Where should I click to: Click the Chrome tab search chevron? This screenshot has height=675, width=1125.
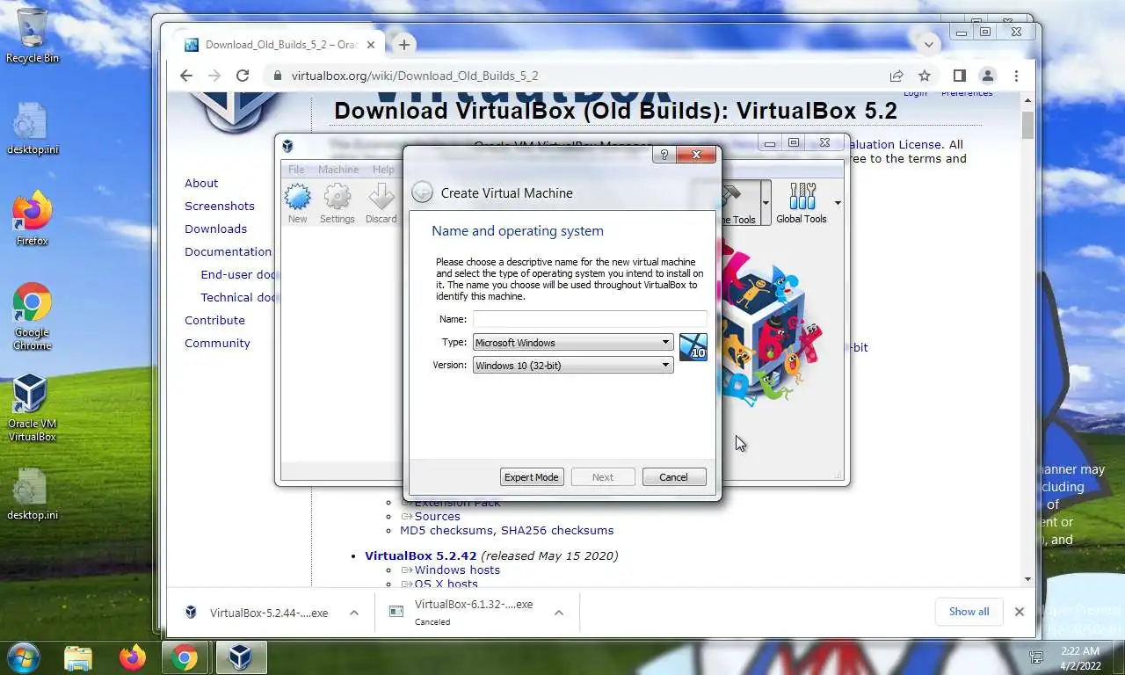tap(928, 44)
